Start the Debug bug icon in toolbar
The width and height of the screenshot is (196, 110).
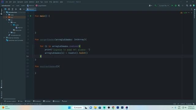175,5
